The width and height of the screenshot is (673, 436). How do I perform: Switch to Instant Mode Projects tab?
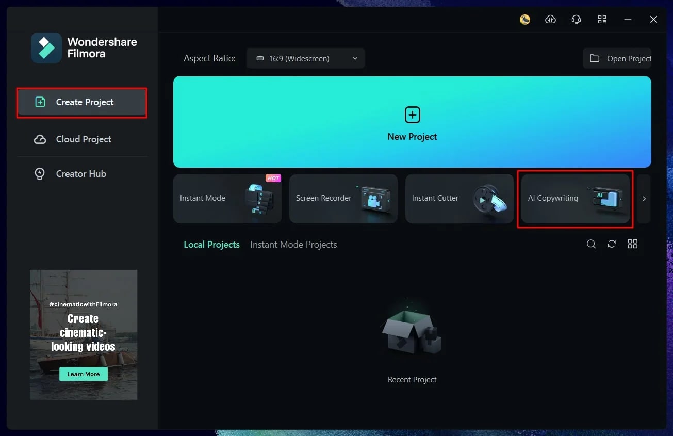[293, 245]
